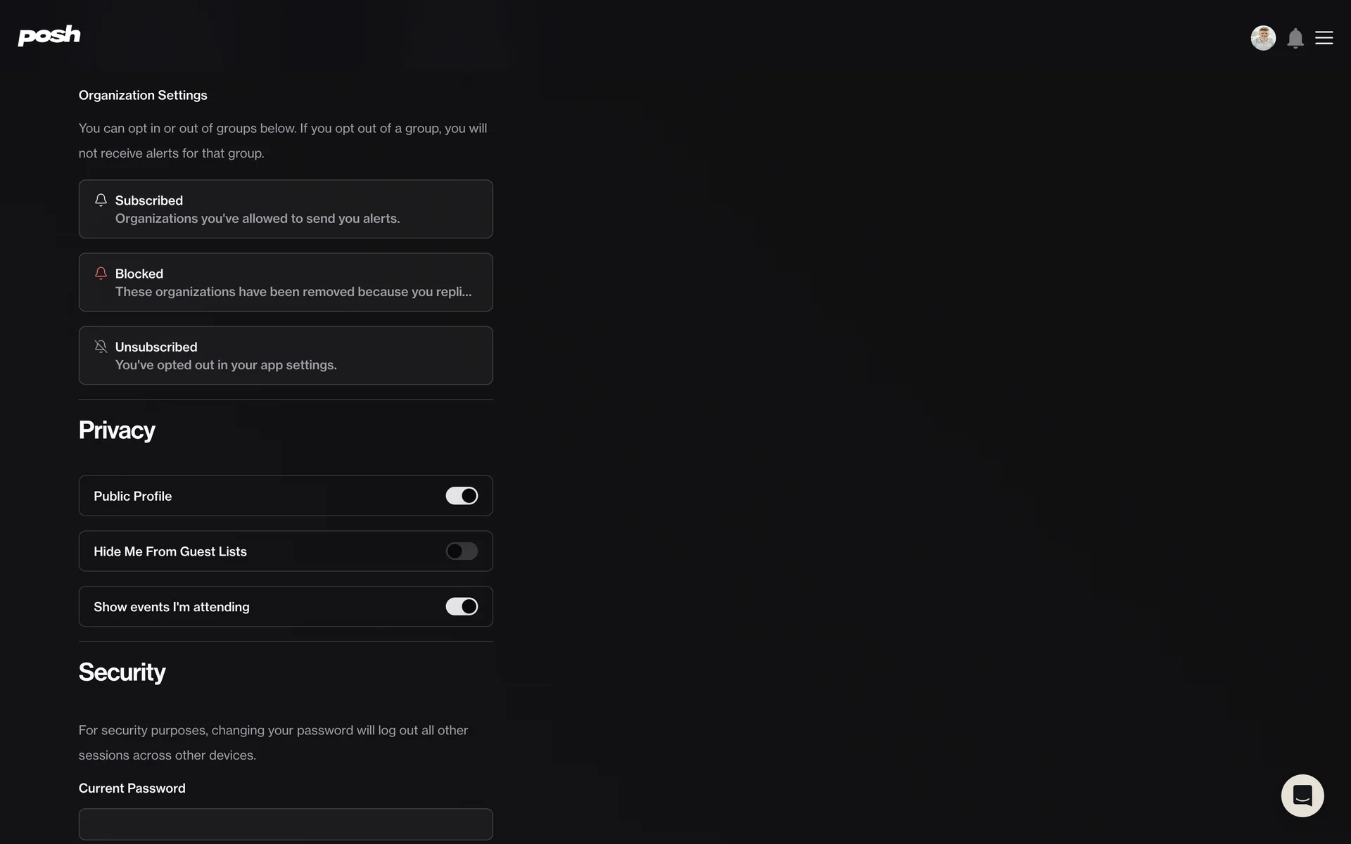Open the hamburger menu

tap(1324, 38)
